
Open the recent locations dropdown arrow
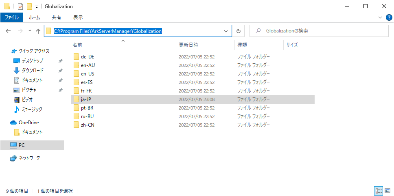30,31
